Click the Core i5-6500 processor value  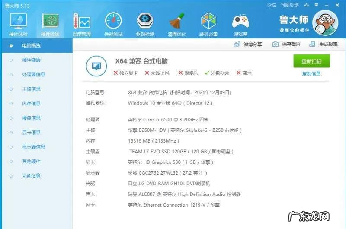click(168, 119)
